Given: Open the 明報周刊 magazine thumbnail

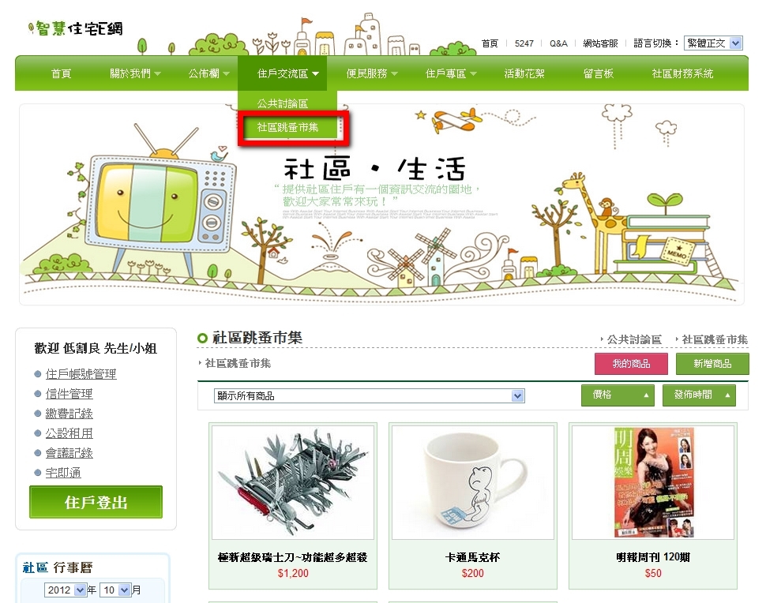Looking at the screenshot, I should (x=653, y=482).
